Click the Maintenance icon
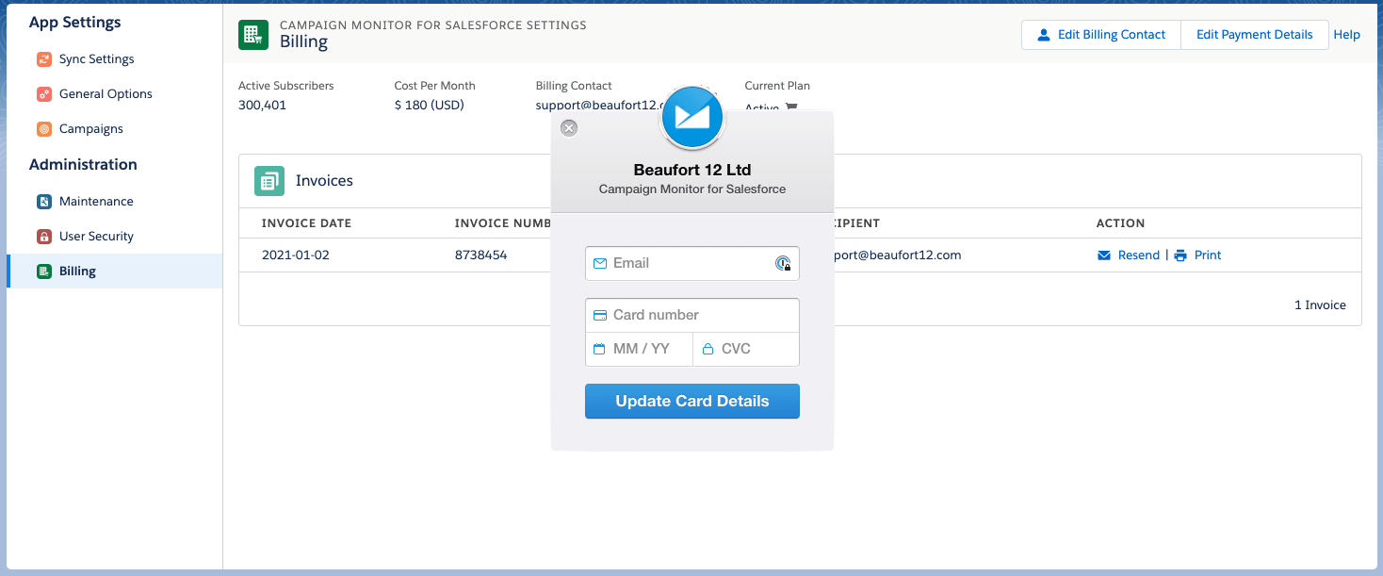The height and width of the screenshot is (576, 1383). tap(44, 202)
